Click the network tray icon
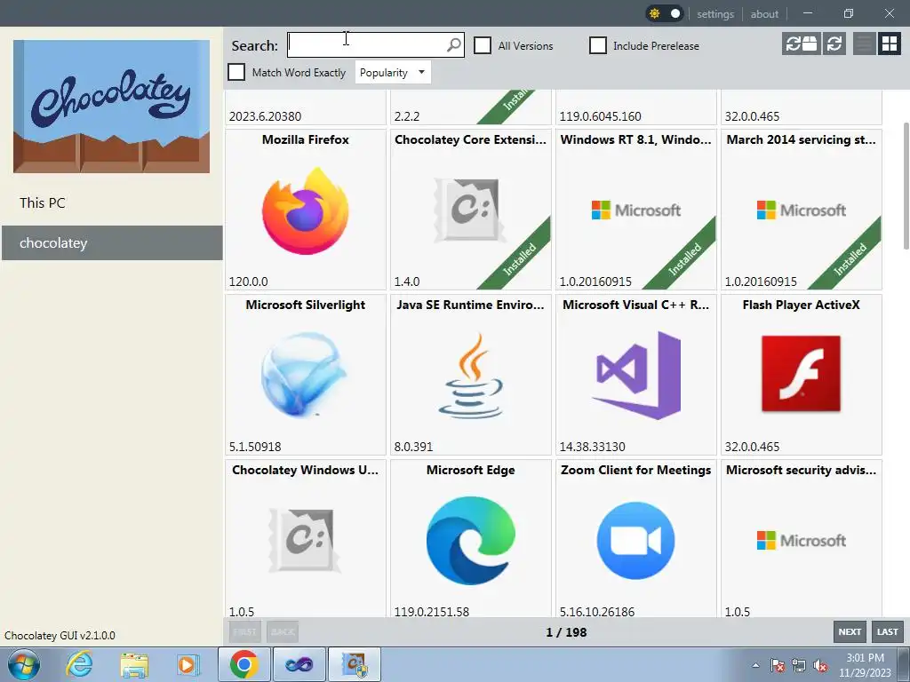This screenshot has width=910, height=682. (x=799, y=666)
